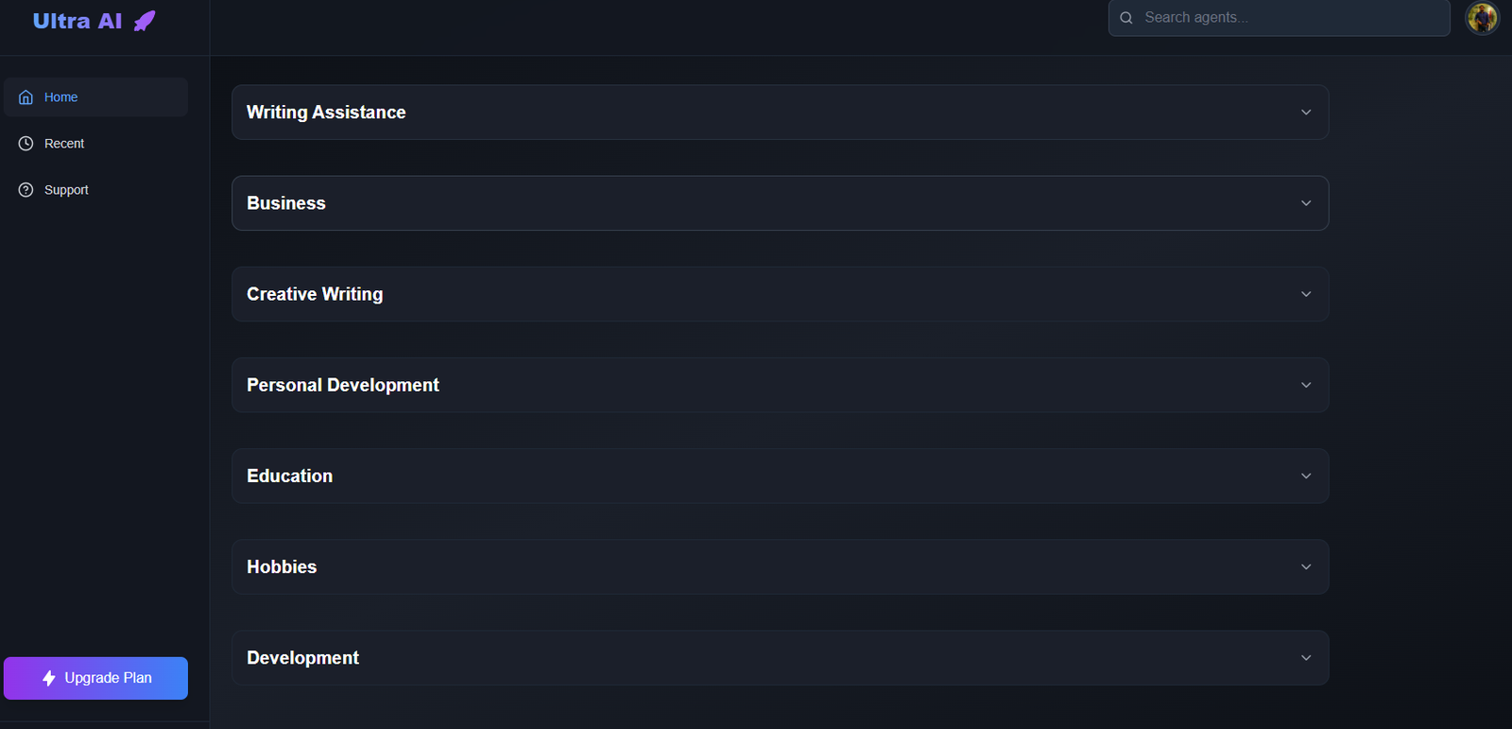Click the rocket icon beside Ultra AI
The image size is (1512, 729).
tap(145, 21)
